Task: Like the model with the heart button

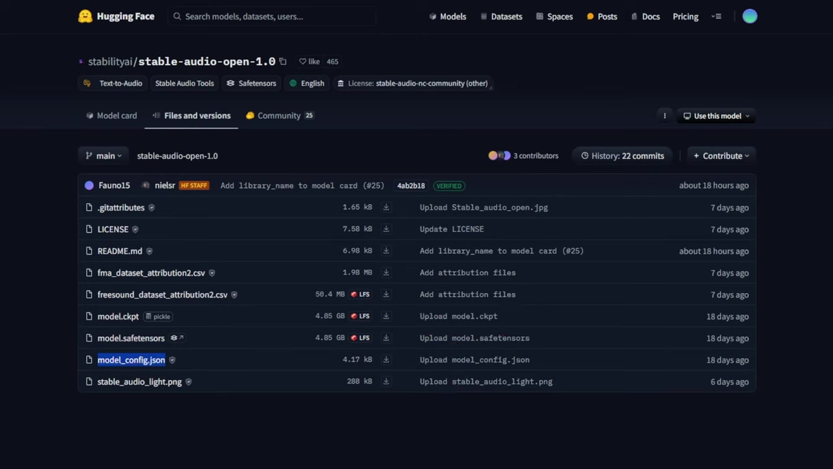Action: (x=309, y=61)
